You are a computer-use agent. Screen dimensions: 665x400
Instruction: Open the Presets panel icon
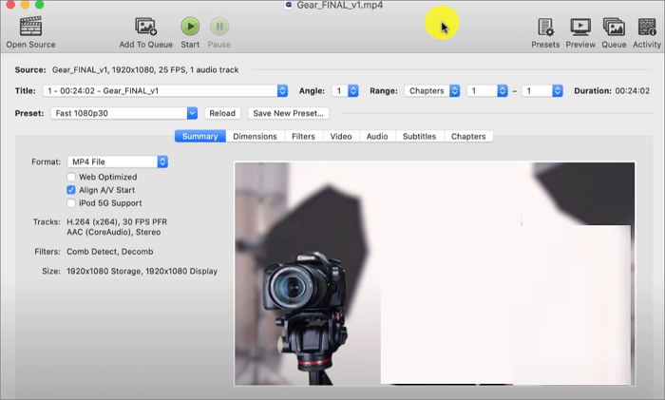545,27
